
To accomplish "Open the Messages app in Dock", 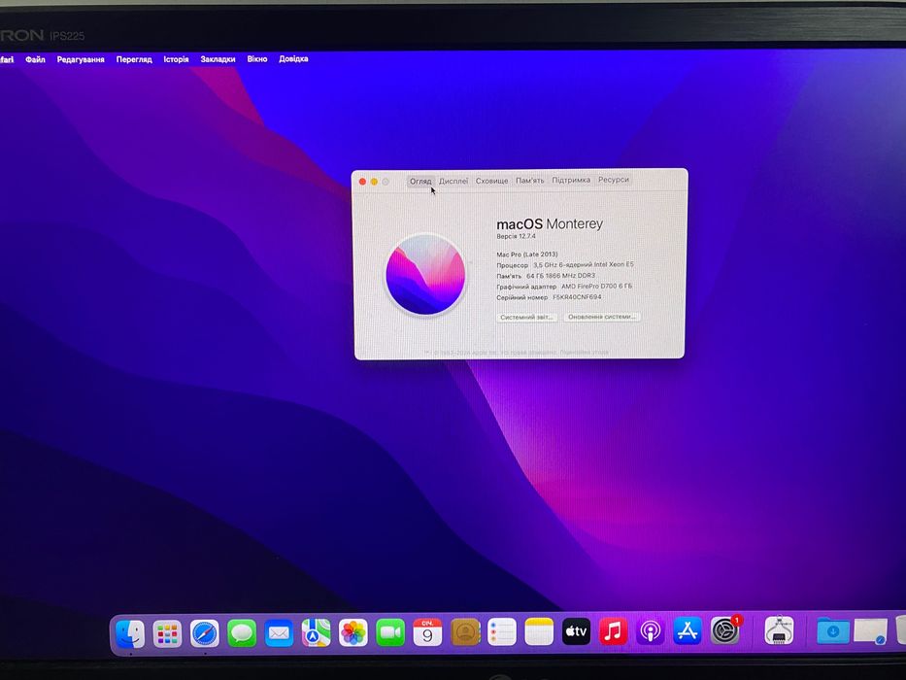I will pyautogui.click(x=242, y=633).
